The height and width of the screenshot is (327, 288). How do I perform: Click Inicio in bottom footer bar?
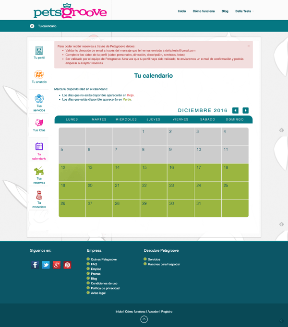coord(119,312)
